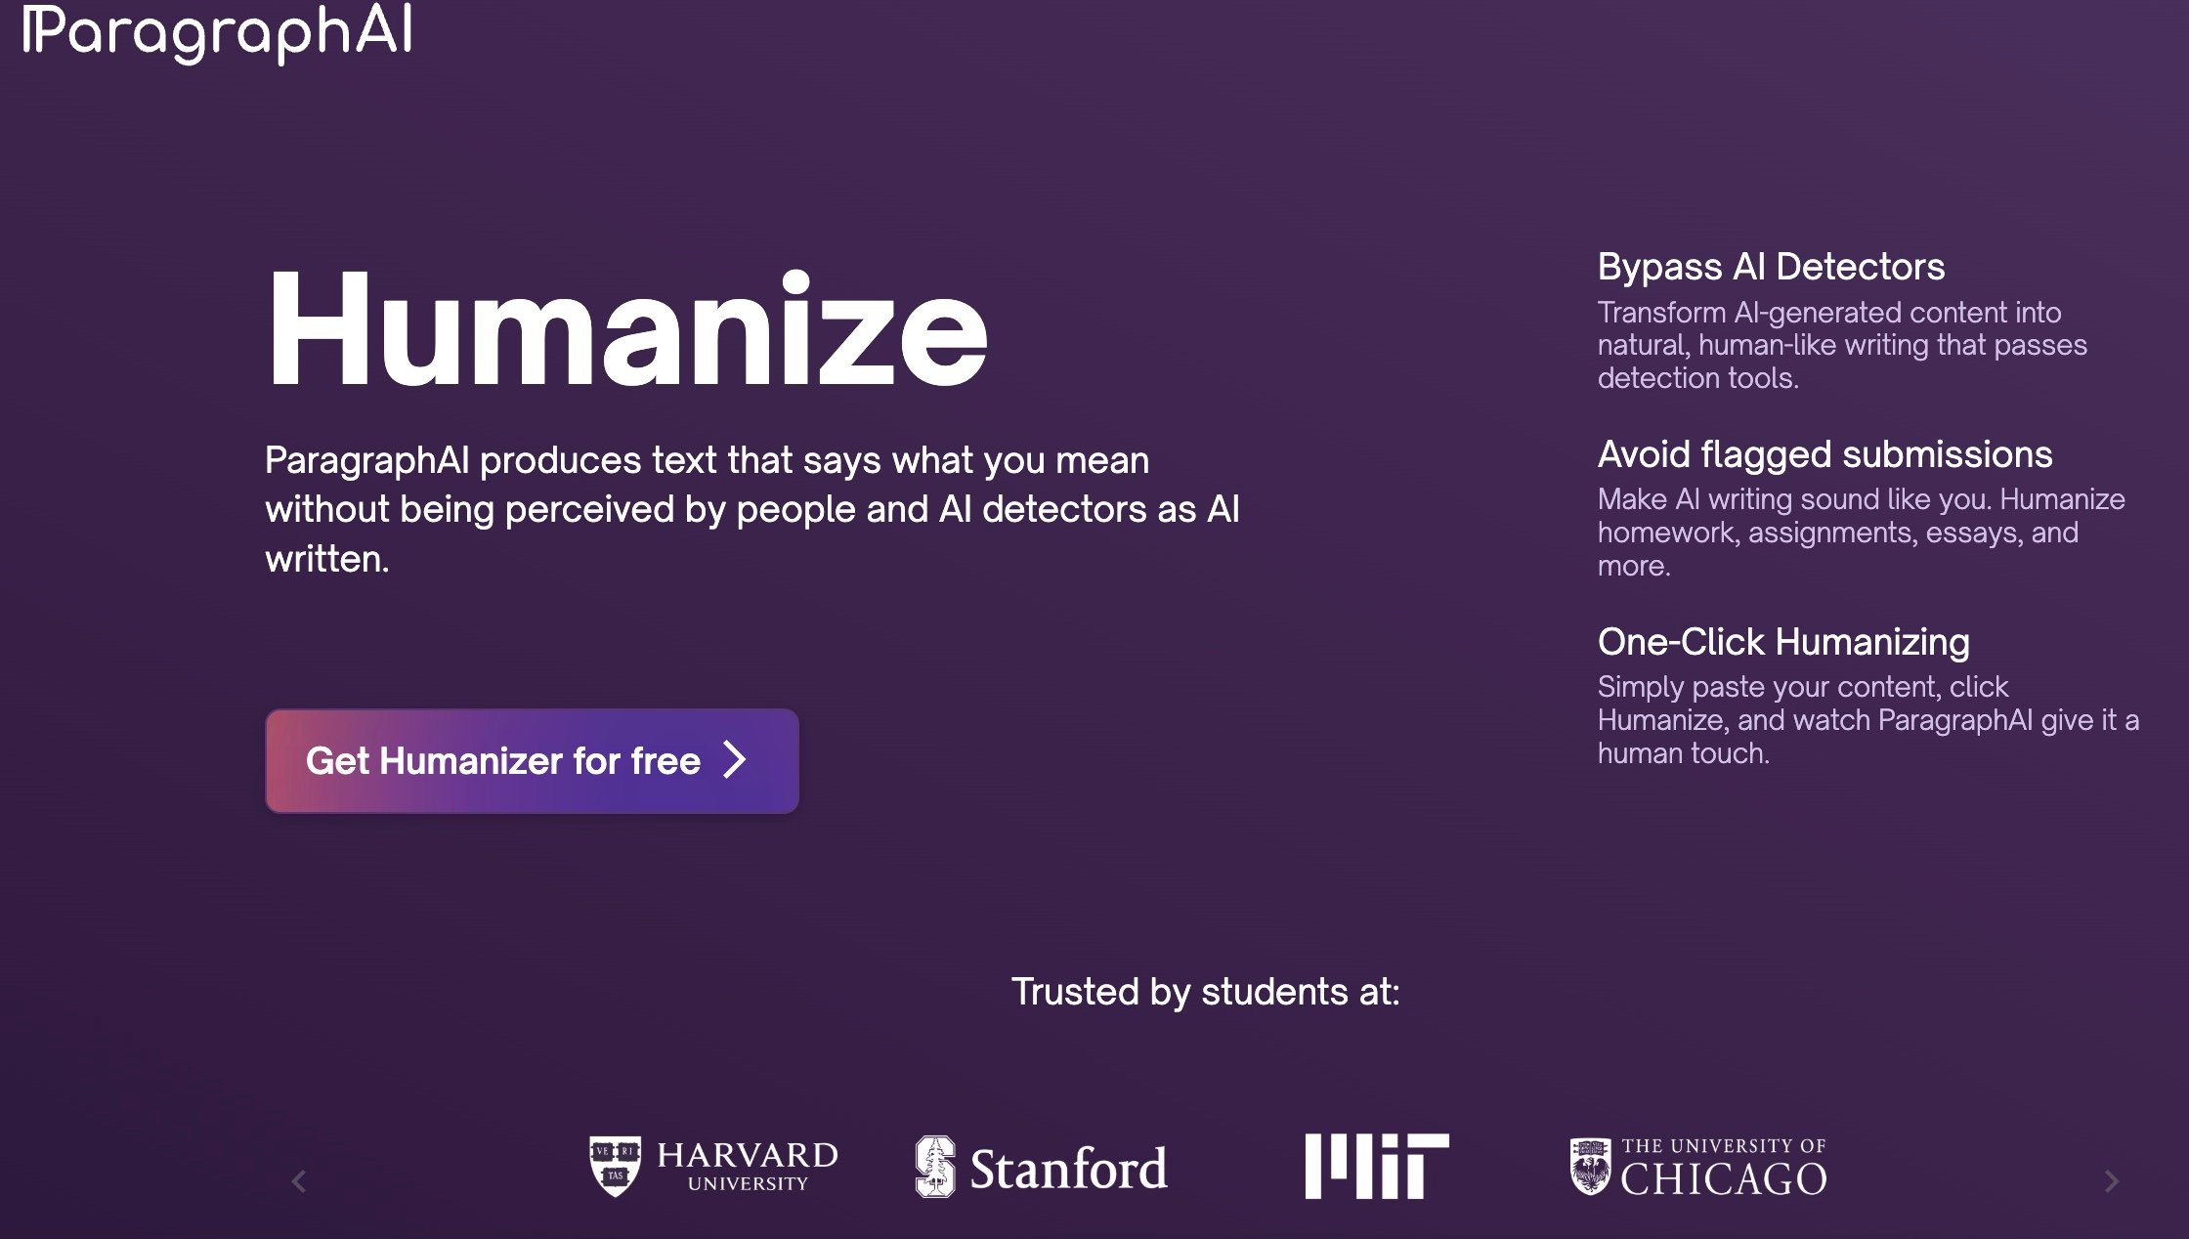Image resolution: width=2189 pixels, height=1239 pixels.
Task: Click the Simply paste your content description
Action: (x=1867, y=720)
